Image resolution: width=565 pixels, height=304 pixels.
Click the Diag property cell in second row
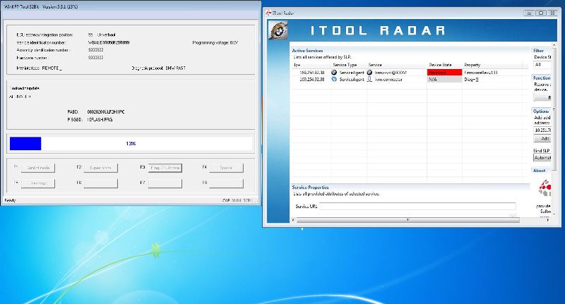coord(471,80)
